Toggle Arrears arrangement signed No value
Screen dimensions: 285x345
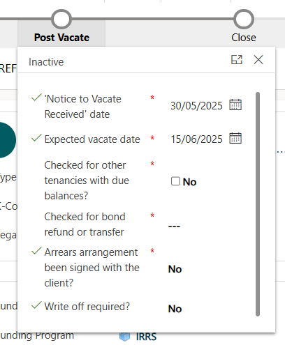(x=175, y=269)
